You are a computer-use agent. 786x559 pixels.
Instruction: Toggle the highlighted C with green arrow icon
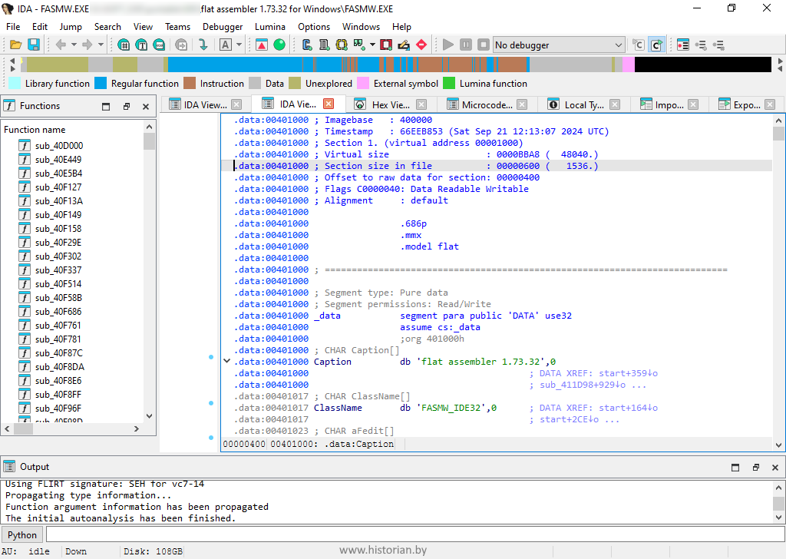[x=656, y=45]
